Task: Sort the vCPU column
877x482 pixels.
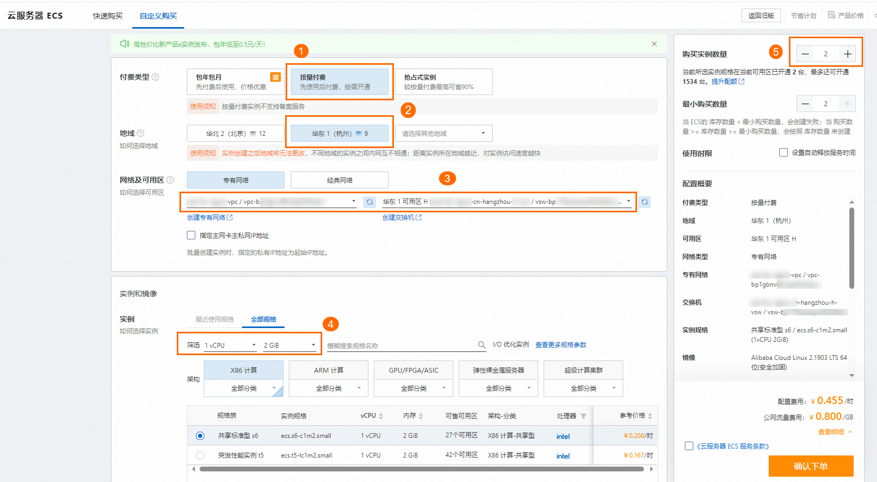Action: point(381,416)
